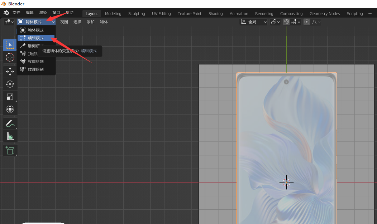
Task: Switch to the Modeling workspace tab
Action: click(113, 14)
